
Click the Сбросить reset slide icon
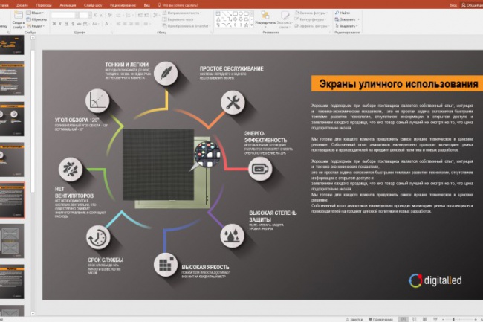[x=29, y=19]
